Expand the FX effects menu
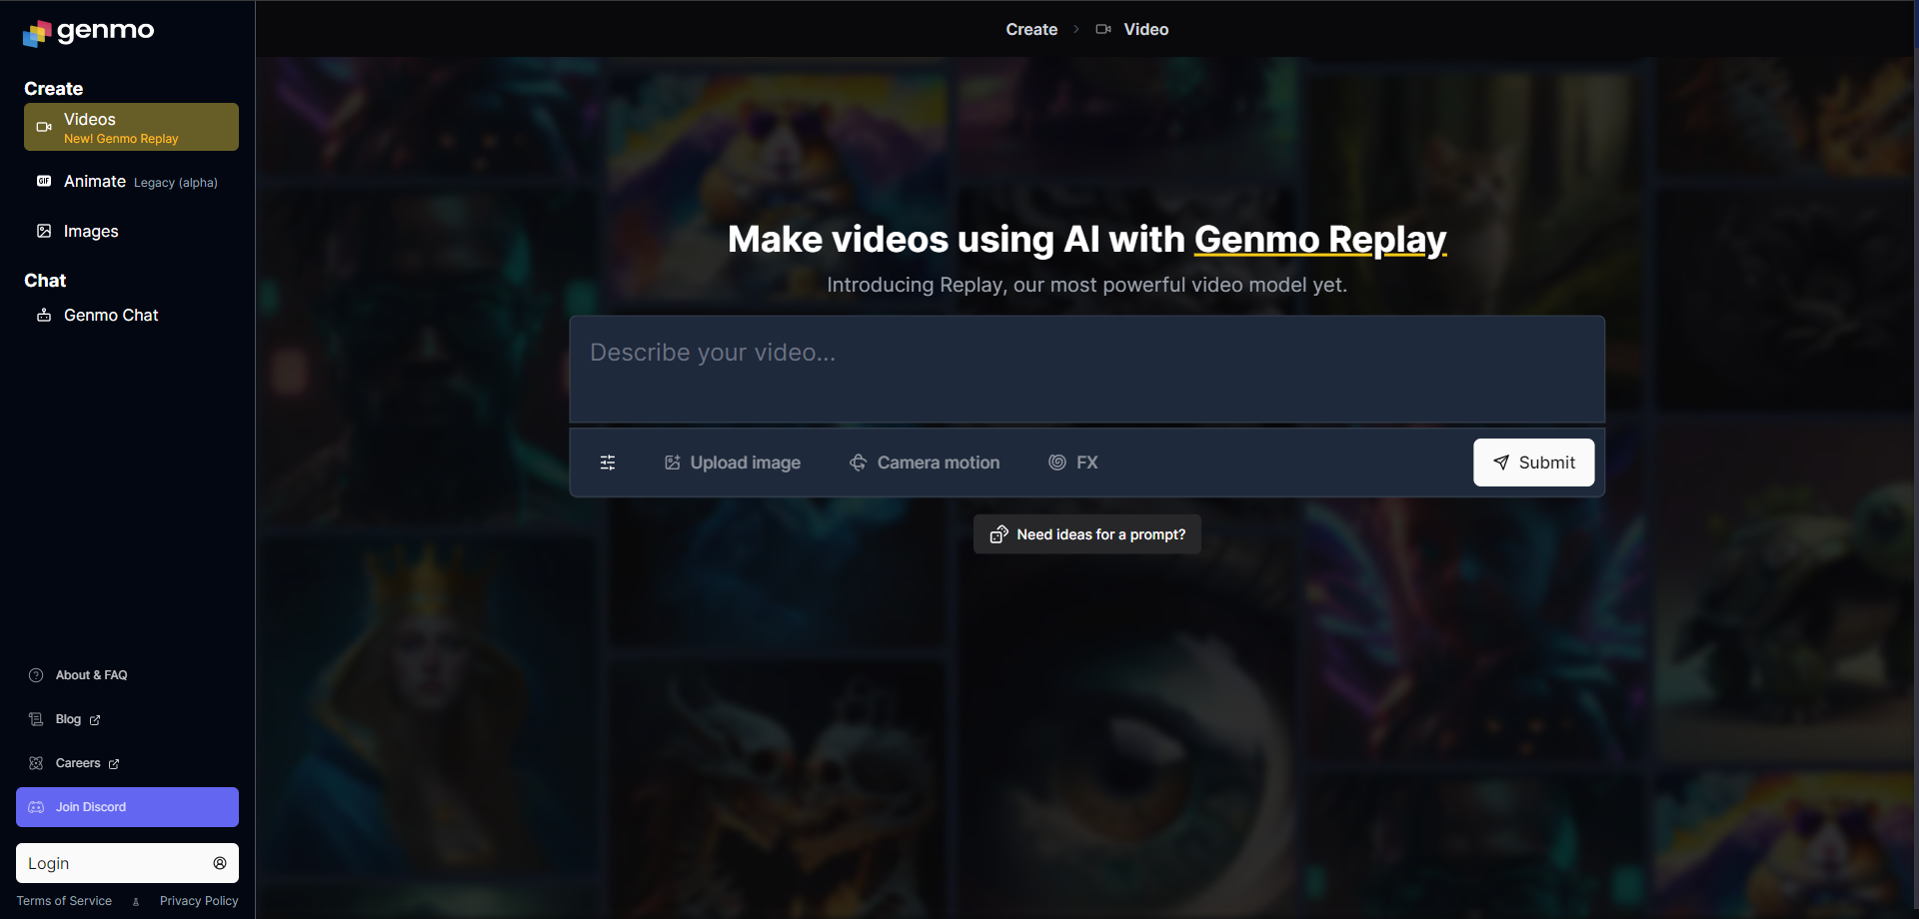This screenshot has height=919, width=1919. click(1073, 462)
